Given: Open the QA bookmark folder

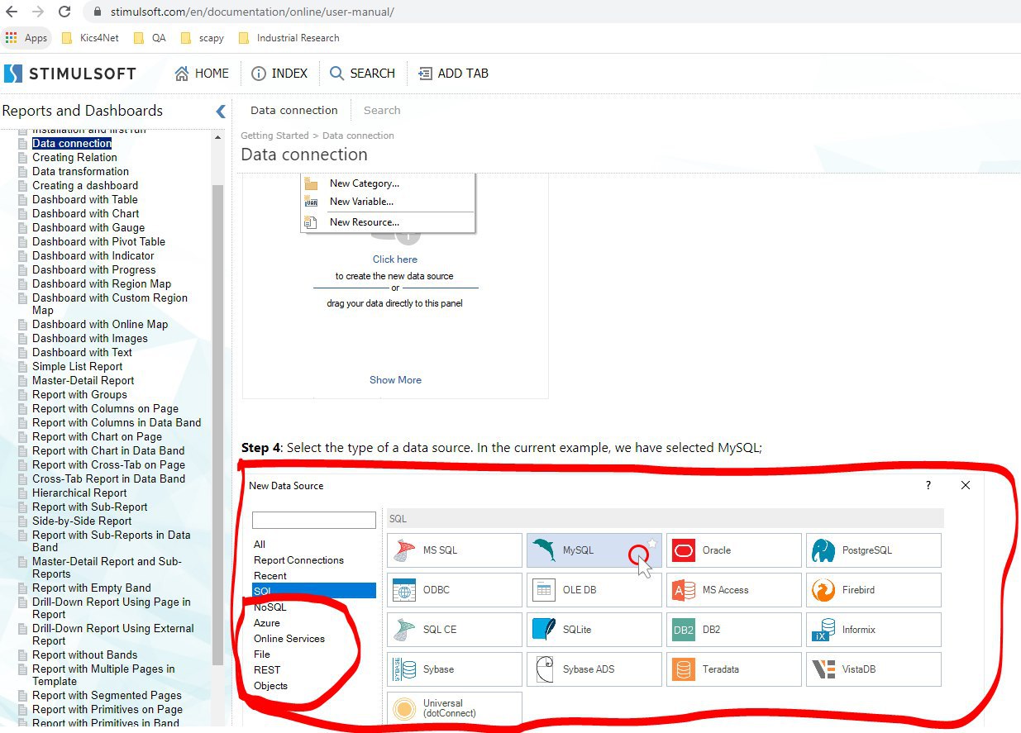Looking at the screenshot, I should pyautogui.click(x=150, y=38).
